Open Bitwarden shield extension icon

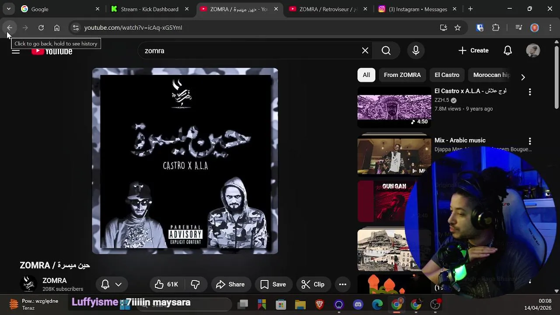[x=480, y=28]
